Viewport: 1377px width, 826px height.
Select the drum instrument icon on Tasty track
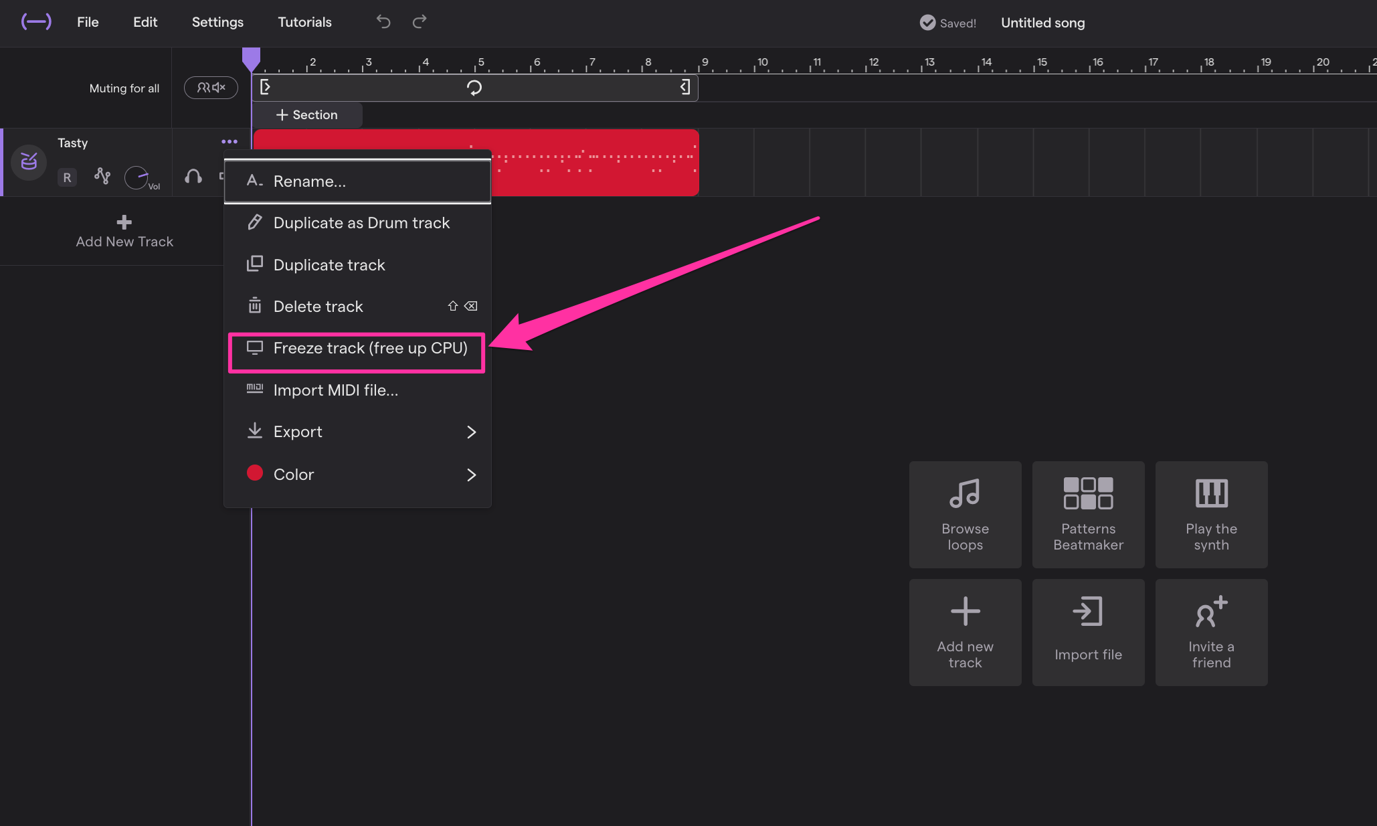(x=29, y=162)
